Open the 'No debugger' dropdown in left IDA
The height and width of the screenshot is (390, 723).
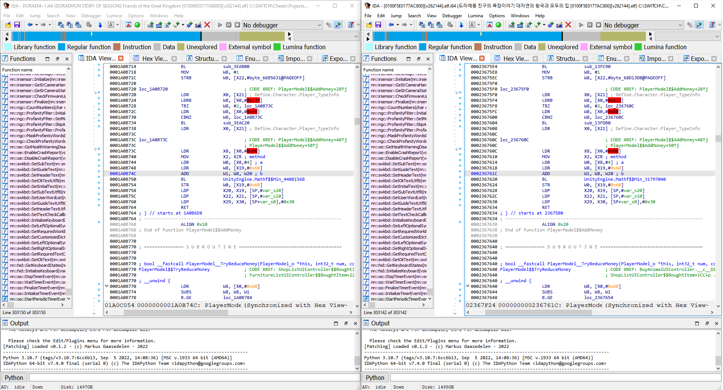point(282,25)
